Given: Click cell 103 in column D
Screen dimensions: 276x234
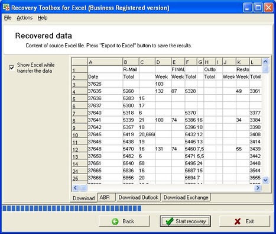Looking at the screenshot, I should 163,84.
